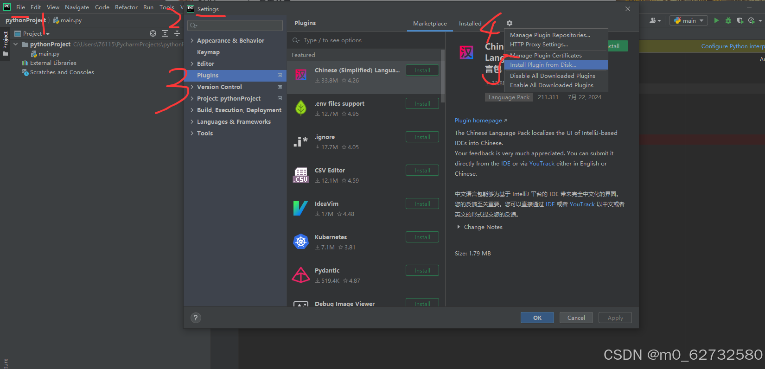The width and height of the screenshot is (765, 369).
Task: Click the Version Control row marker icon
Action: pos(280,87)
